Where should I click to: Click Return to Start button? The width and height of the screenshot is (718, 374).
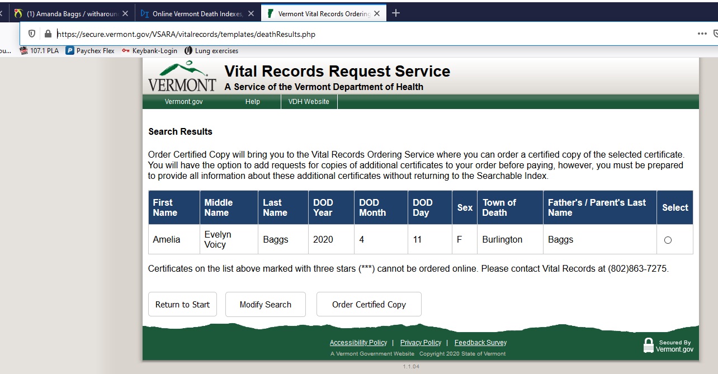pyautogui.click(x=182, y=304)
